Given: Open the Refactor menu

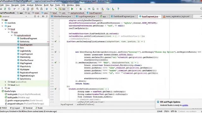Looking at the screenshot, I should 39,5.
